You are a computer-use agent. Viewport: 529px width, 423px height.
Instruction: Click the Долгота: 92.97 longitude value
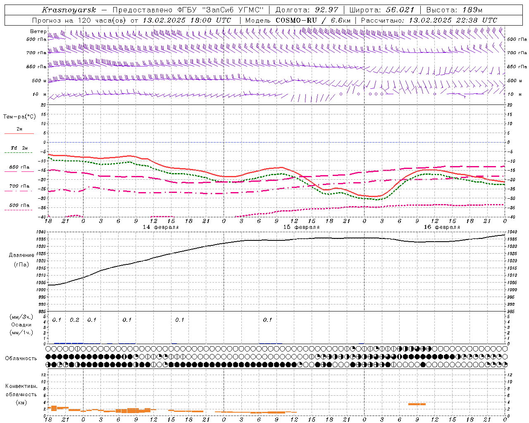[x=306, y=10]
